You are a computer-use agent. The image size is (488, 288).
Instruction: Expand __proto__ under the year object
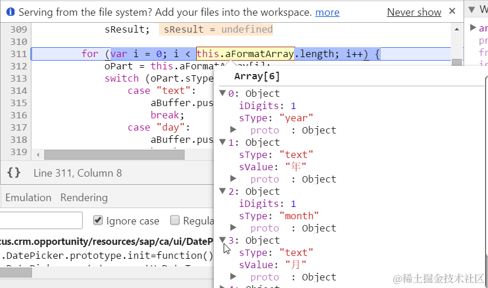pyautogui.click(x=233, y=129)
